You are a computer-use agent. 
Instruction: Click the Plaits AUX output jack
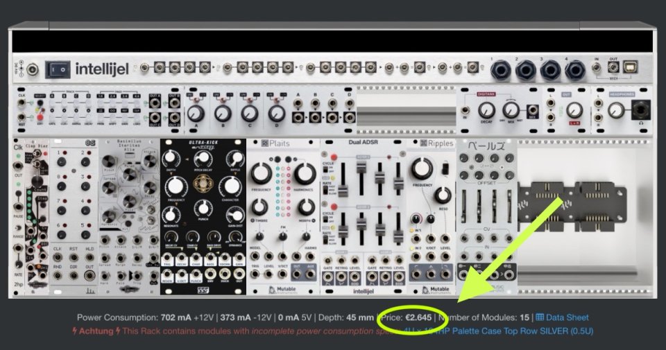[311, 274]
